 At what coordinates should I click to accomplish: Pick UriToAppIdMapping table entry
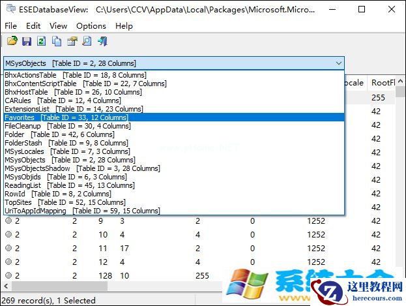click(x=174, y=211)
